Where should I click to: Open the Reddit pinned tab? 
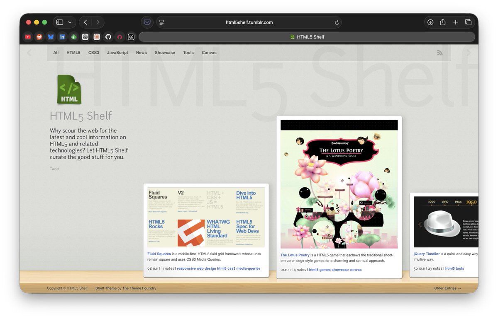tap(39, 37)
